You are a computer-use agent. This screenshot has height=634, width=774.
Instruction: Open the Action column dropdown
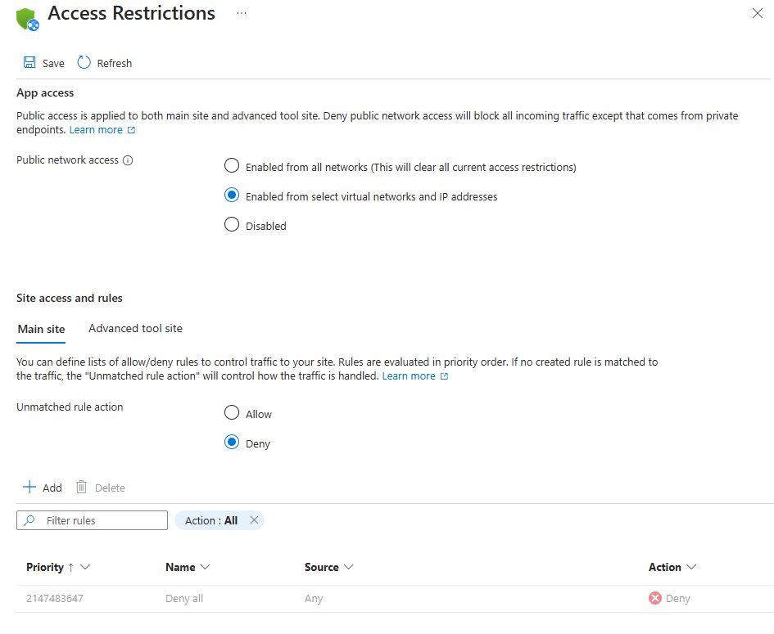click(x=692, y=567)
